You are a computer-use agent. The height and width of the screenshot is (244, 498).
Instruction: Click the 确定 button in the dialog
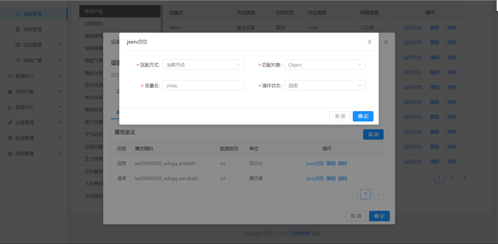point(363,116)
